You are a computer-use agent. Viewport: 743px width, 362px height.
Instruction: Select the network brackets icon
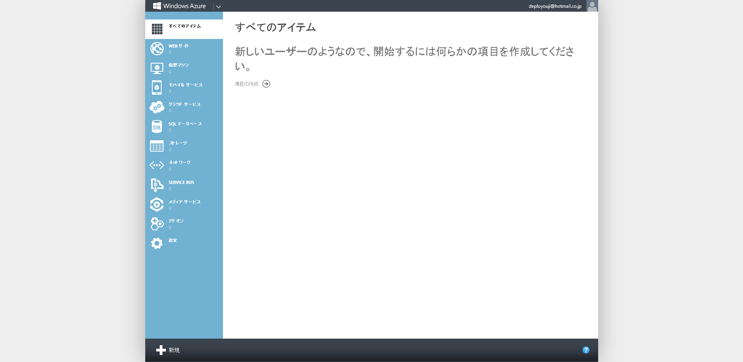pyautogui.click(x=157, y=165)
